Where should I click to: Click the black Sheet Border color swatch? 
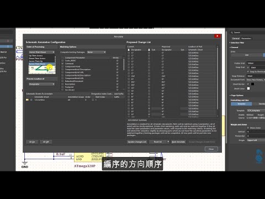[252, 84]
